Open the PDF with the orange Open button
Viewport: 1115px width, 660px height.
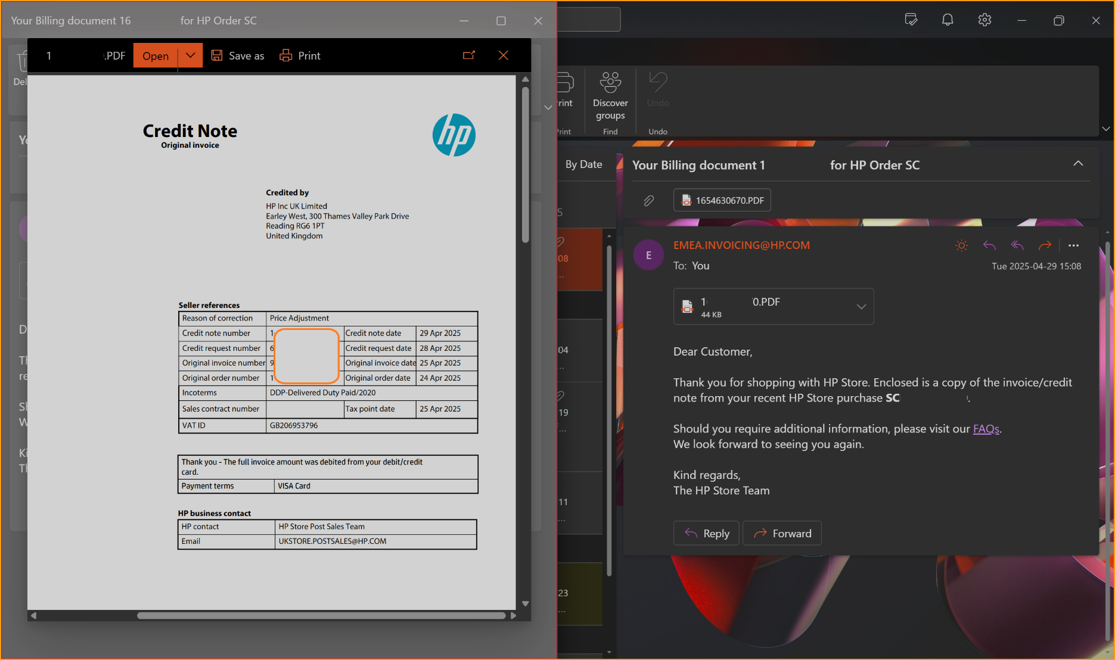pos(156,55)
